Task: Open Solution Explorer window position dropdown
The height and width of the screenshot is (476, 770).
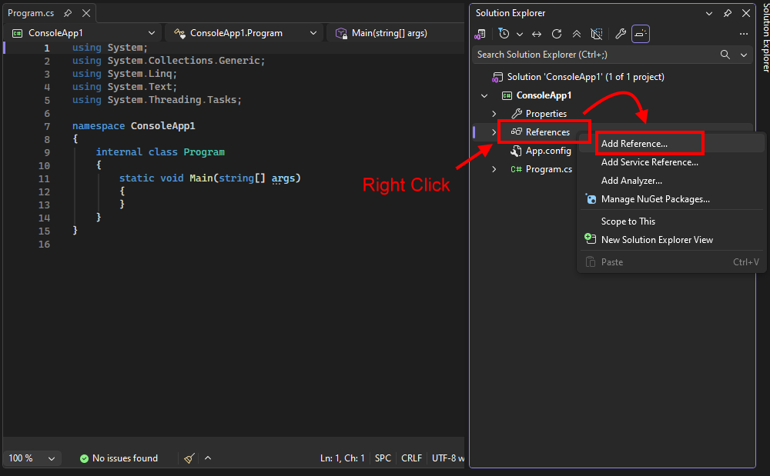Action: pyautogui.click(x=708, y=13)
